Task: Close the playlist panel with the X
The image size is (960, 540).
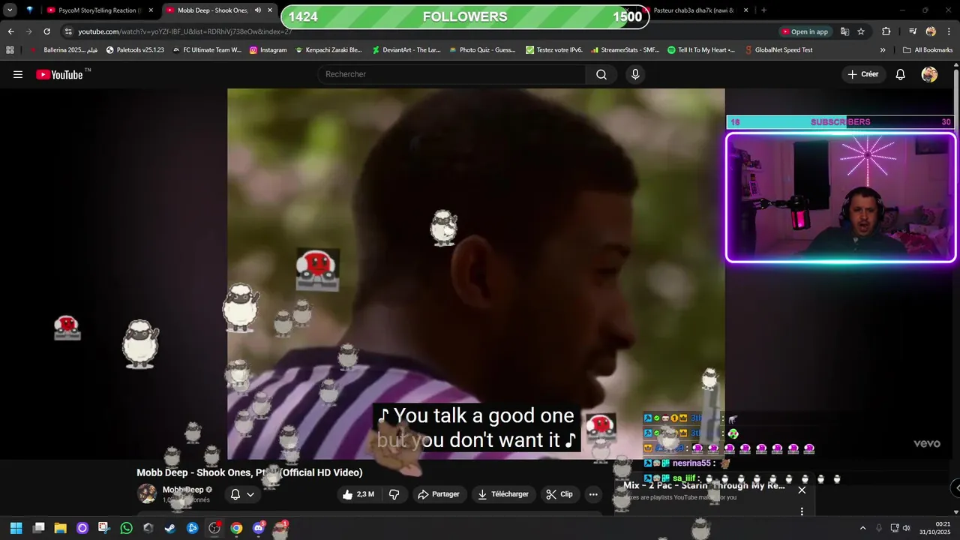Action: click(x=802, y=490)
